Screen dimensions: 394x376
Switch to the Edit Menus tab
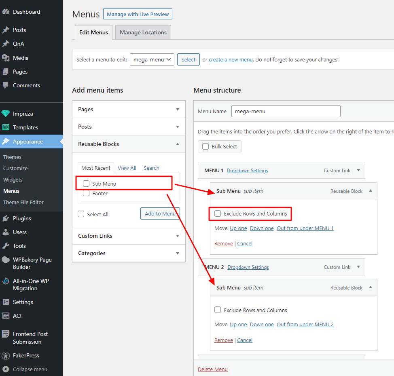(93, 32)
